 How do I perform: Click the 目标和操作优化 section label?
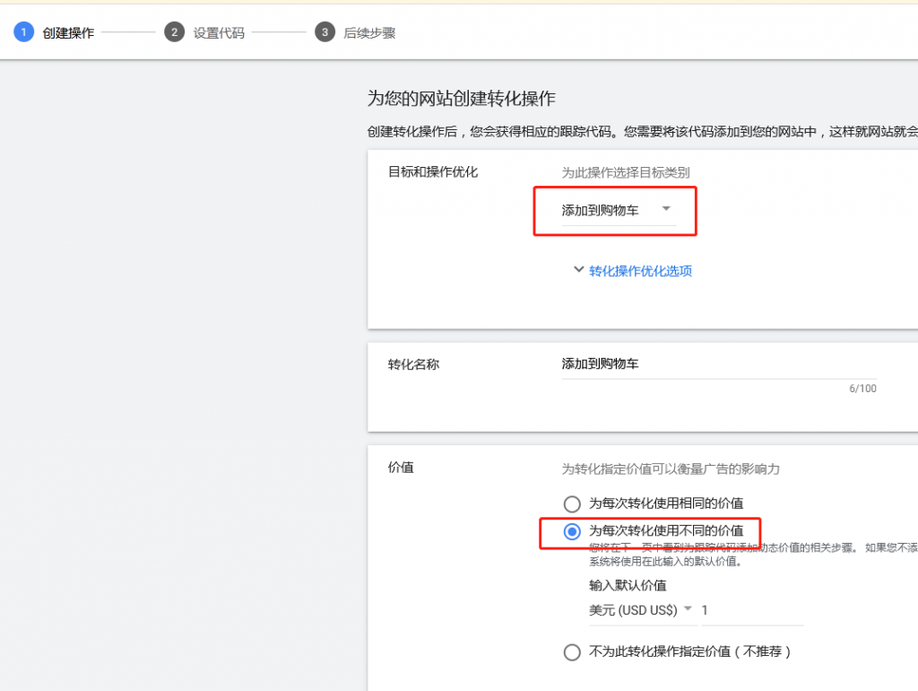[433, 171]
